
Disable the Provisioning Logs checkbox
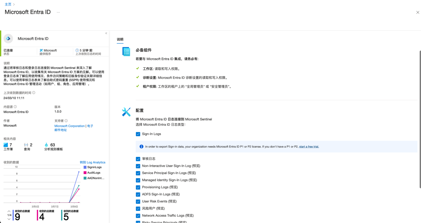click(x=138, y=187)
